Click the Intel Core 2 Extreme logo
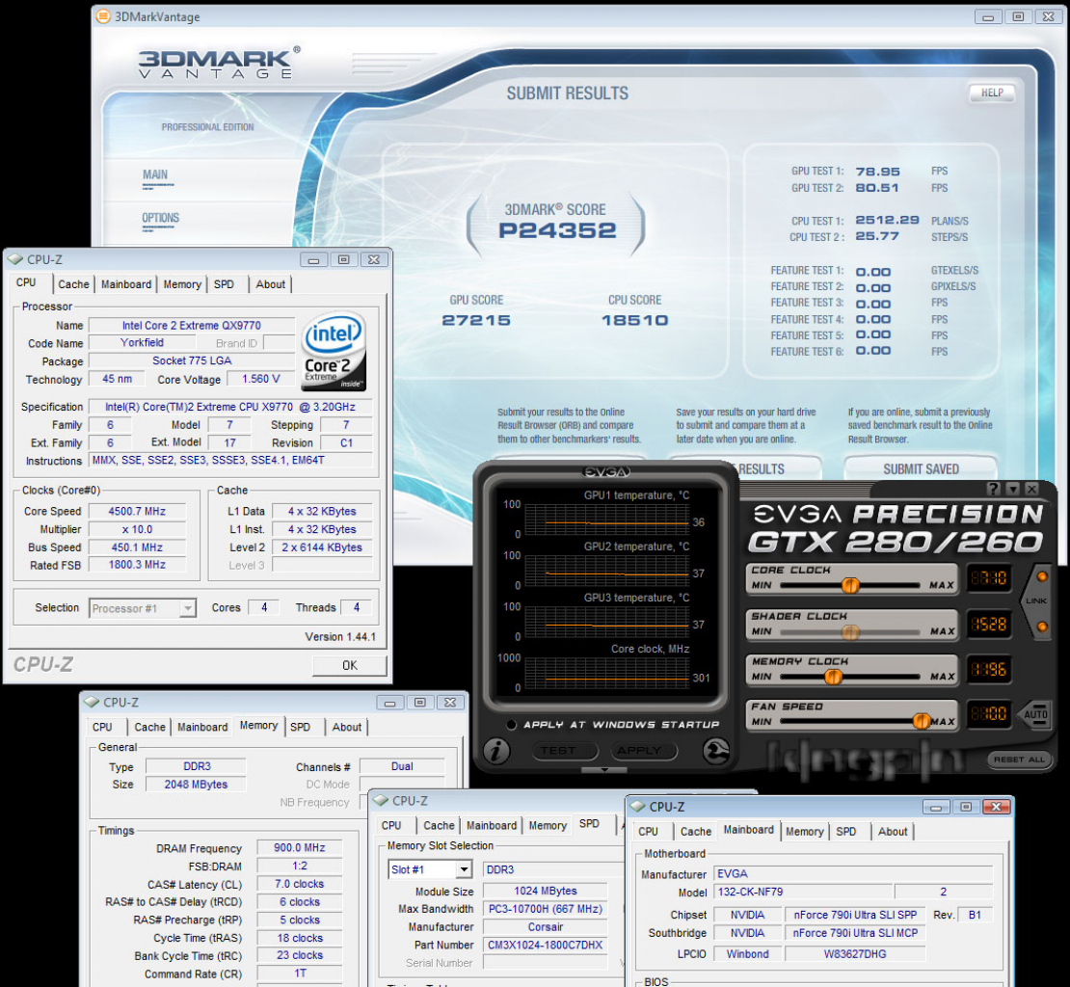Viewport: 1070px width, 987px height. (334, 351)
